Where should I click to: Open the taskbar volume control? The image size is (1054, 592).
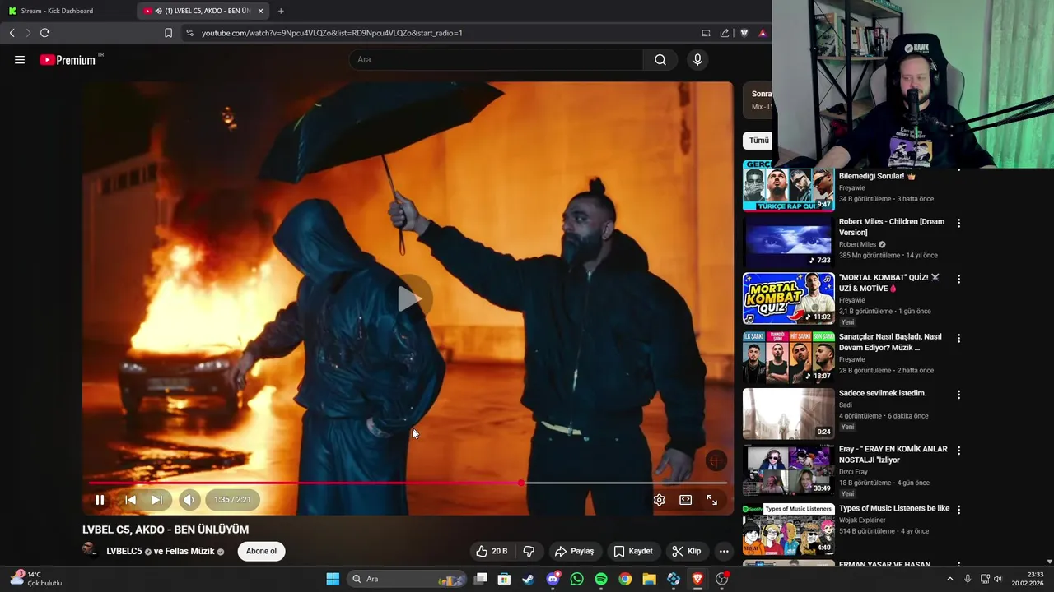coord(998,579)
